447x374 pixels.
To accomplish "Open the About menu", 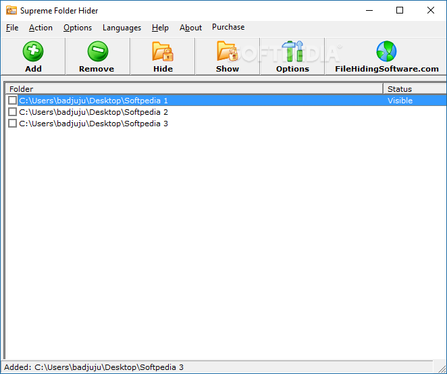I will (x=190, y=28).
